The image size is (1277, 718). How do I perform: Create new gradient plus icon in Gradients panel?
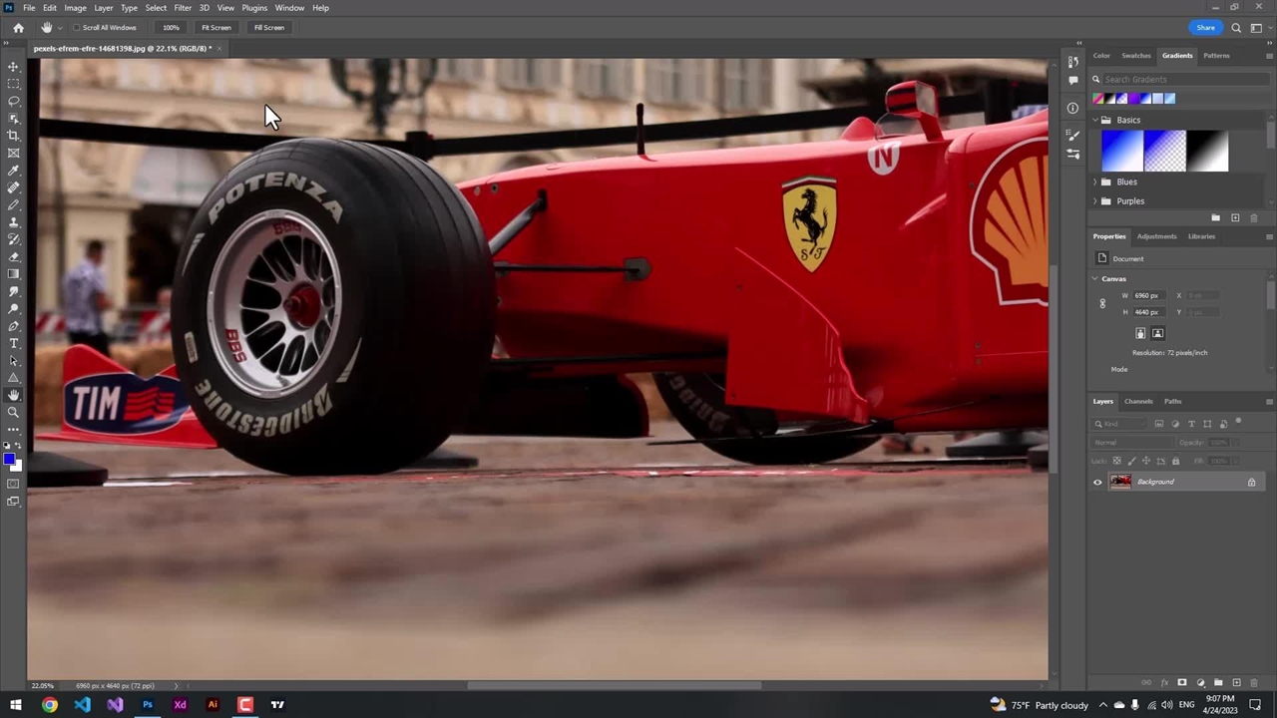1235,217
